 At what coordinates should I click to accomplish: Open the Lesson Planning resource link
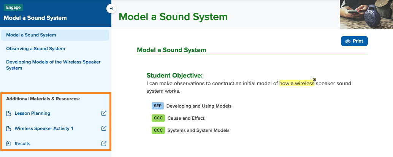[x=32, y=113]
